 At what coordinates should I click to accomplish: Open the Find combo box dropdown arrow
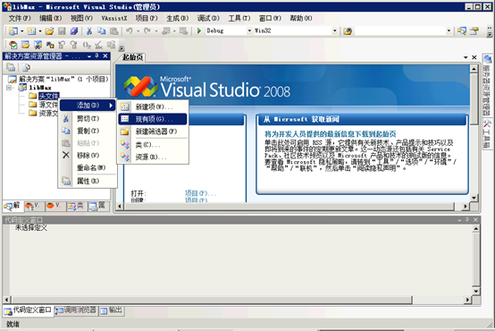pyautogui.click(x=449, y=30)
